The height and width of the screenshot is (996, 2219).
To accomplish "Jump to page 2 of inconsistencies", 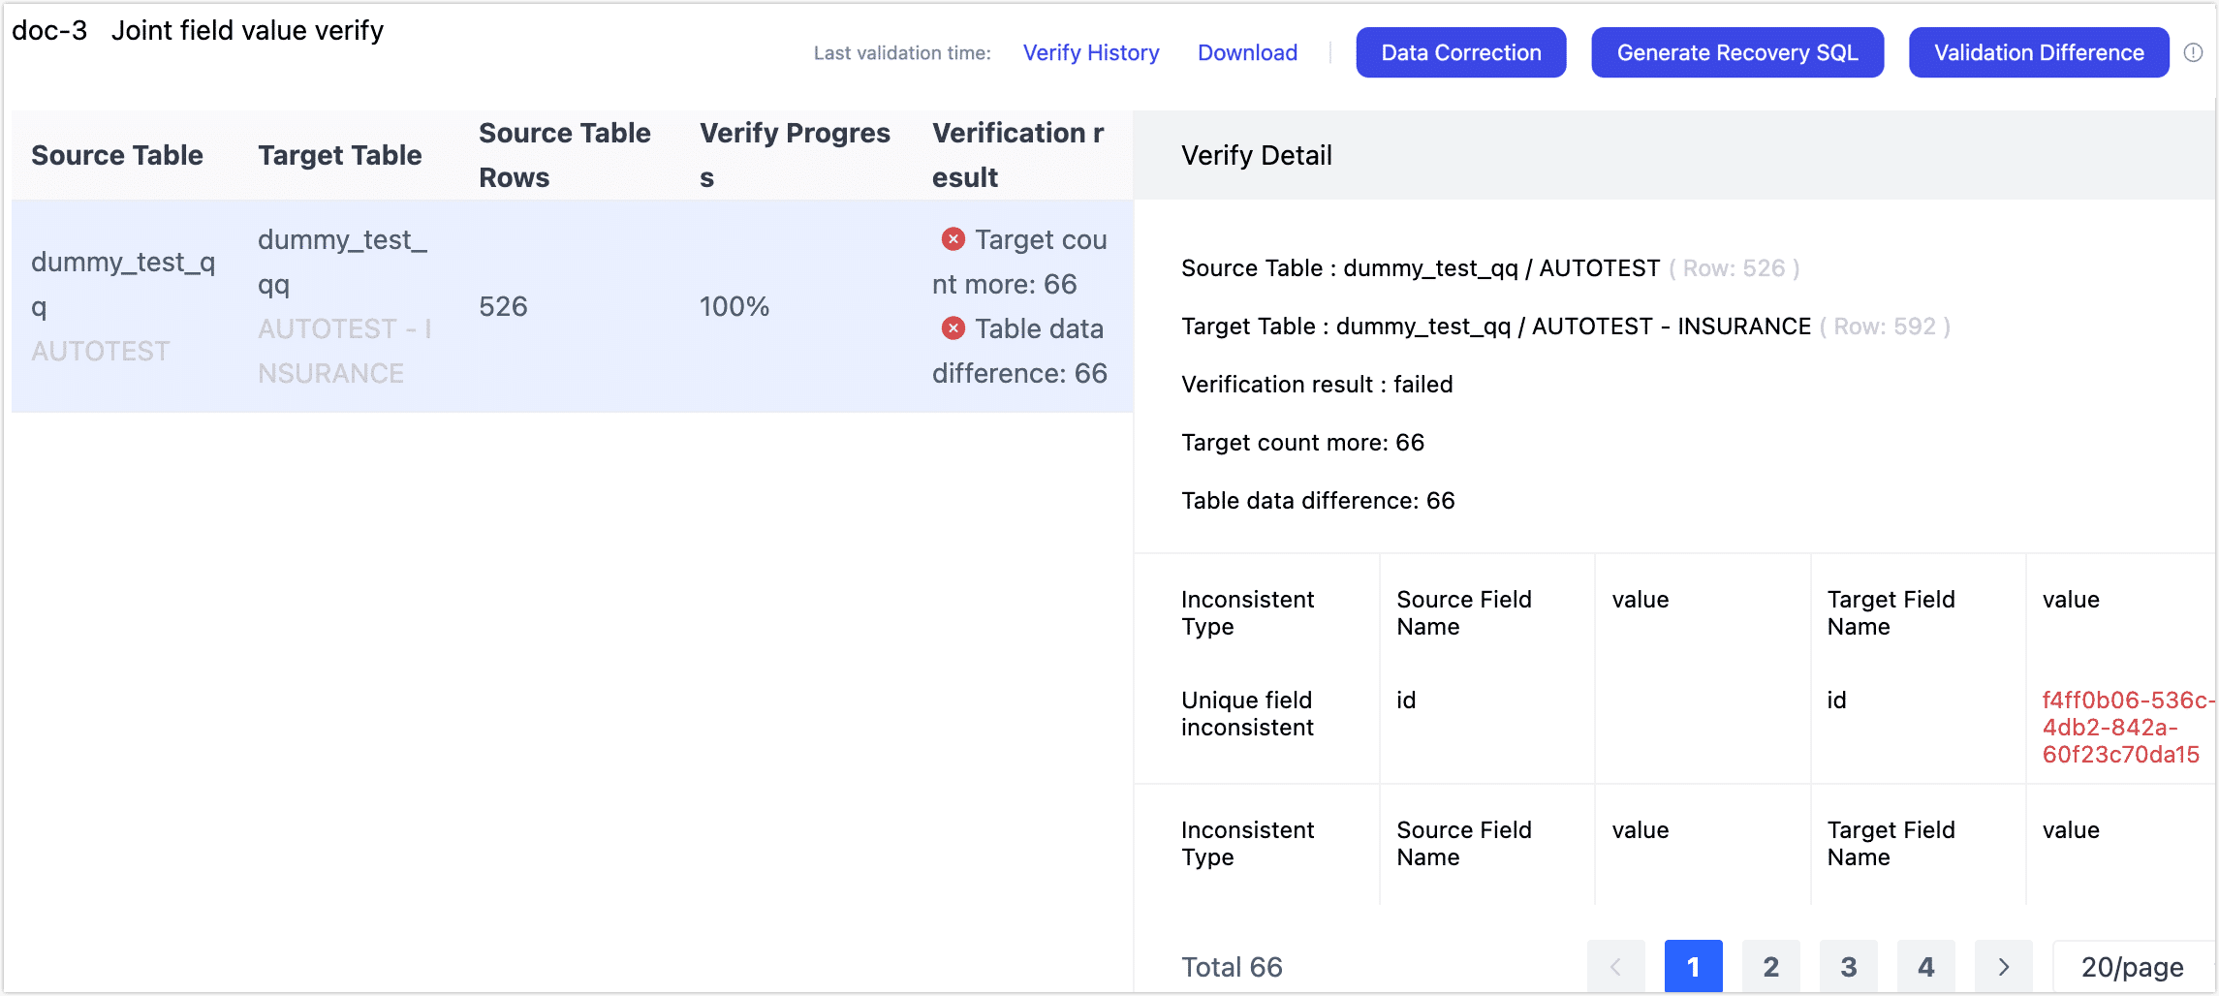I will tap(1771, 966).
